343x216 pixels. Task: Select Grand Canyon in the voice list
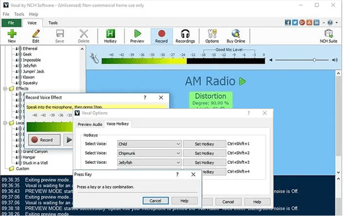35,152
